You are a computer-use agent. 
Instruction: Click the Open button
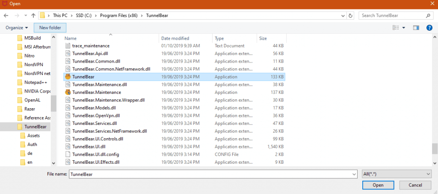coord(378,185)
